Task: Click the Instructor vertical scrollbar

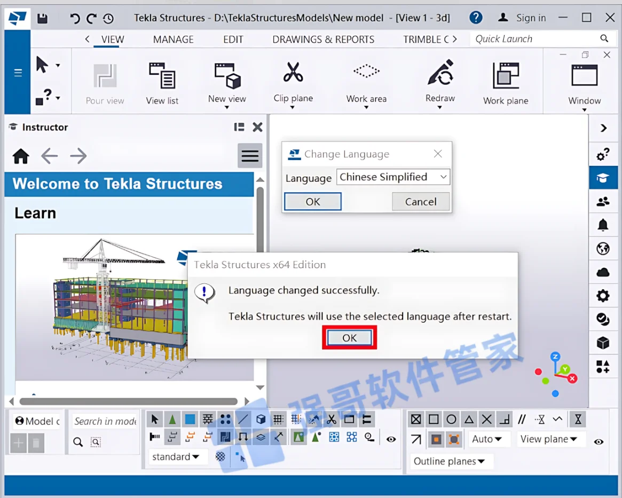Action: click(x=260, y=219)
